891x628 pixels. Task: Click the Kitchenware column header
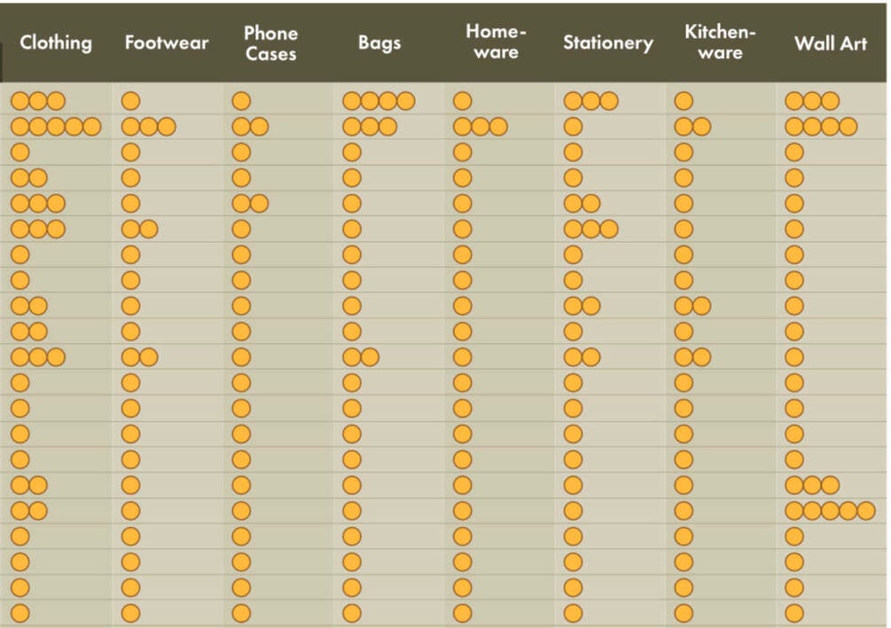click(720, 42)
